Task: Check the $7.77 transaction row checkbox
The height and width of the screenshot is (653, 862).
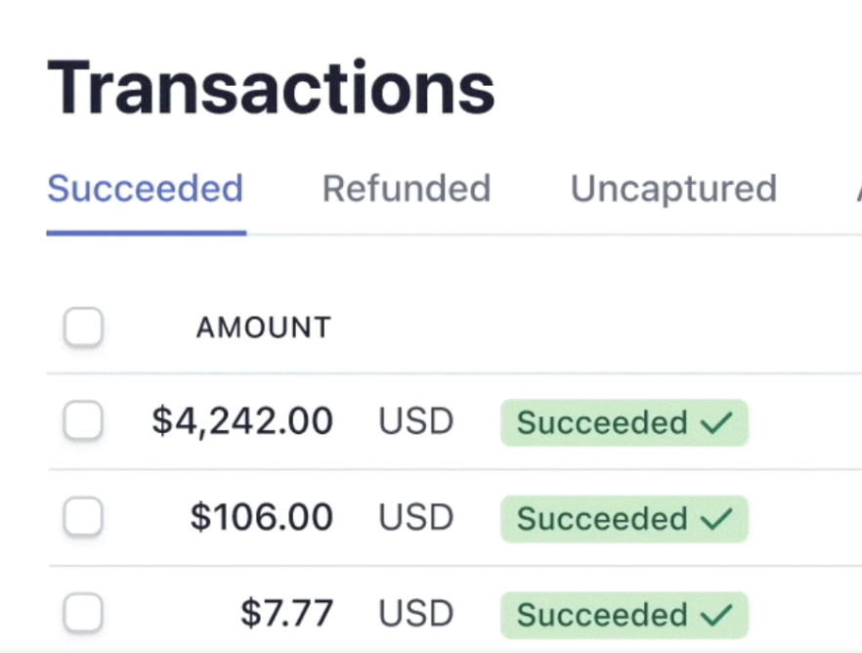Action: (x=83, y=614)
